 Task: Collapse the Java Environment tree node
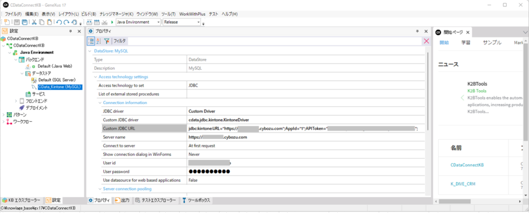pyautogui.click(x=9, y=53)
